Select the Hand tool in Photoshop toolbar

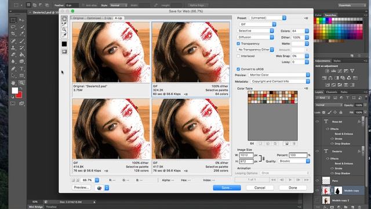coord(13,82)
